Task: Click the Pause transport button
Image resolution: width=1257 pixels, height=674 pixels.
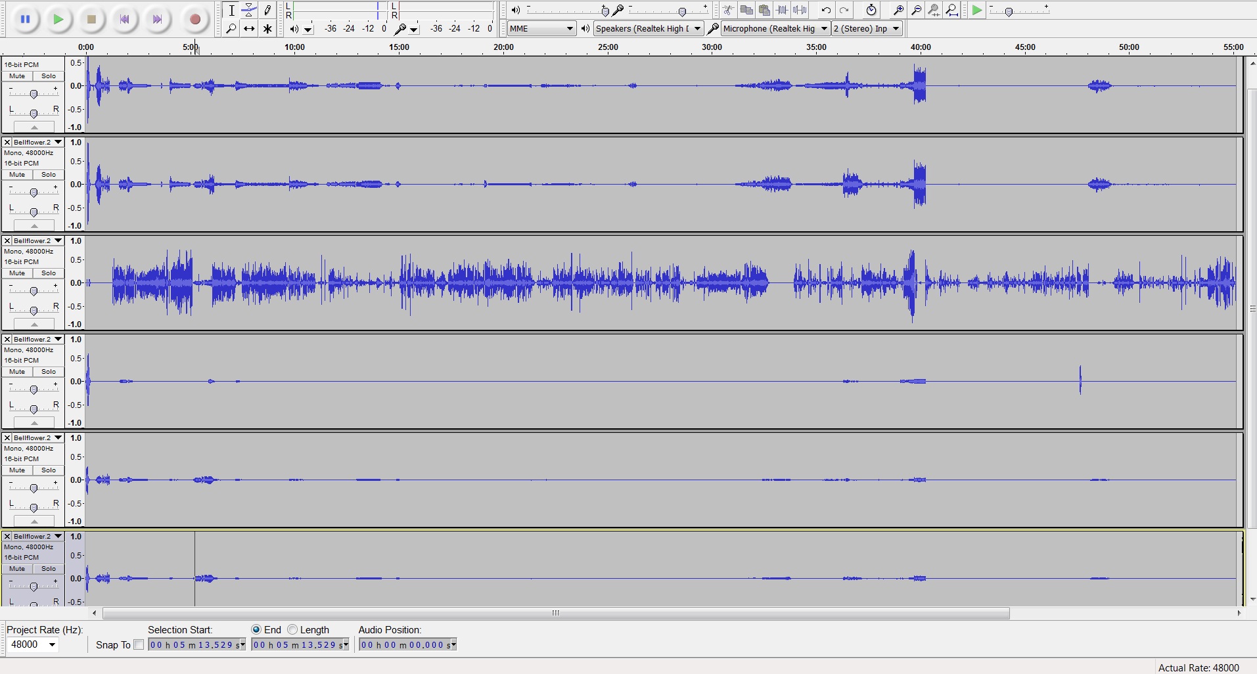Action: click(x=25, y=20)
